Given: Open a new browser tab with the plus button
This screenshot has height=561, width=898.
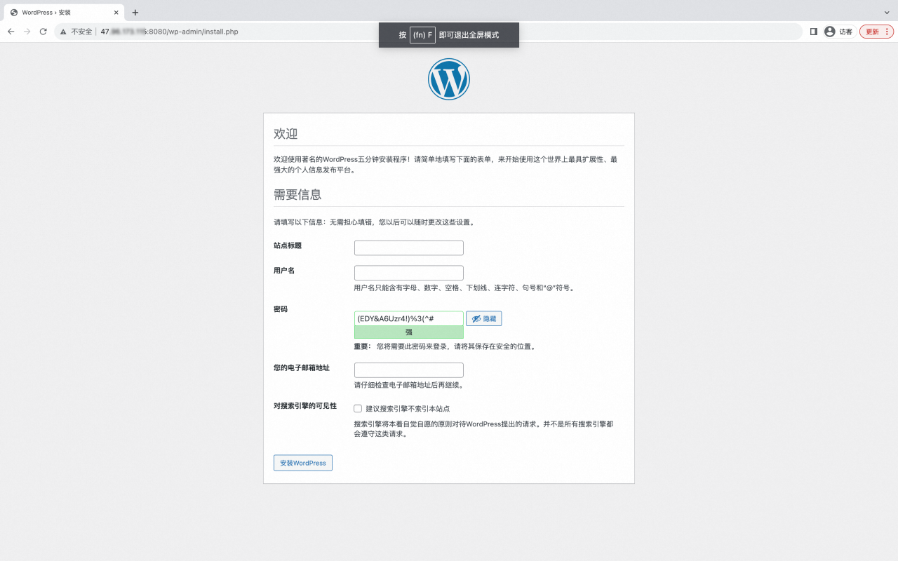Looking at the screenshot, I should 135,12.
